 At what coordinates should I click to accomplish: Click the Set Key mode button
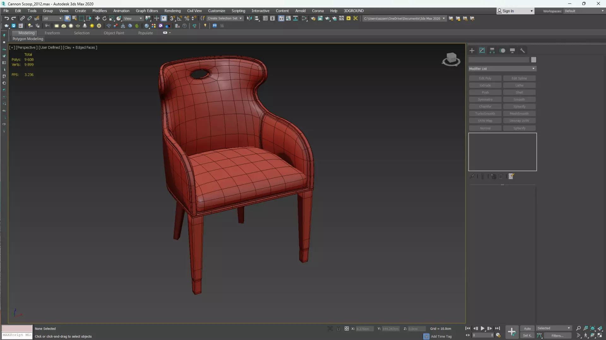click(527, 336)
